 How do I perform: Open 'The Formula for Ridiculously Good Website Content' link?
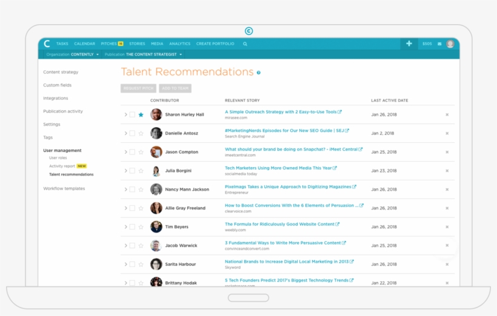coord(279,224)
